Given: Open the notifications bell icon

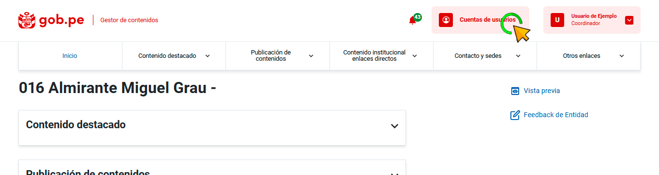Looking at the screenshot, I should pyautogui.click(x=412, y=21).
